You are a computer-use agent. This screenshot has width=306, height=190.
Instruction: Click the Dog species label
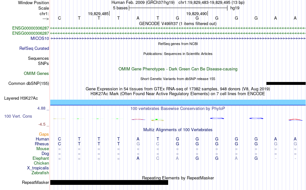(45, 154)
